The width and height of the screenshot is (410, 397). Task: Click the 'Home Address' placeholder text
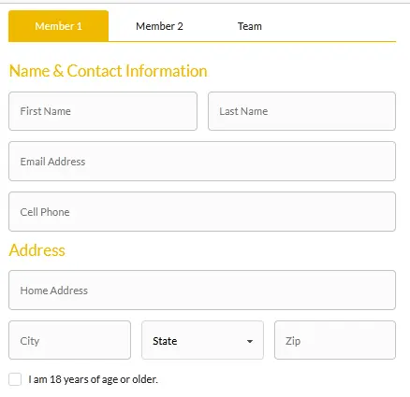[x=54, y=291]
